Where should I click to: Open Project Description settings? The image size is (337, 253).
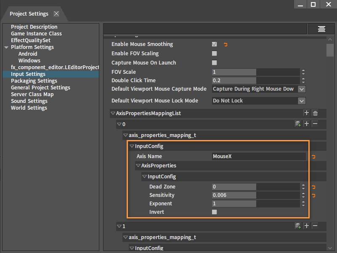[34, 27]
